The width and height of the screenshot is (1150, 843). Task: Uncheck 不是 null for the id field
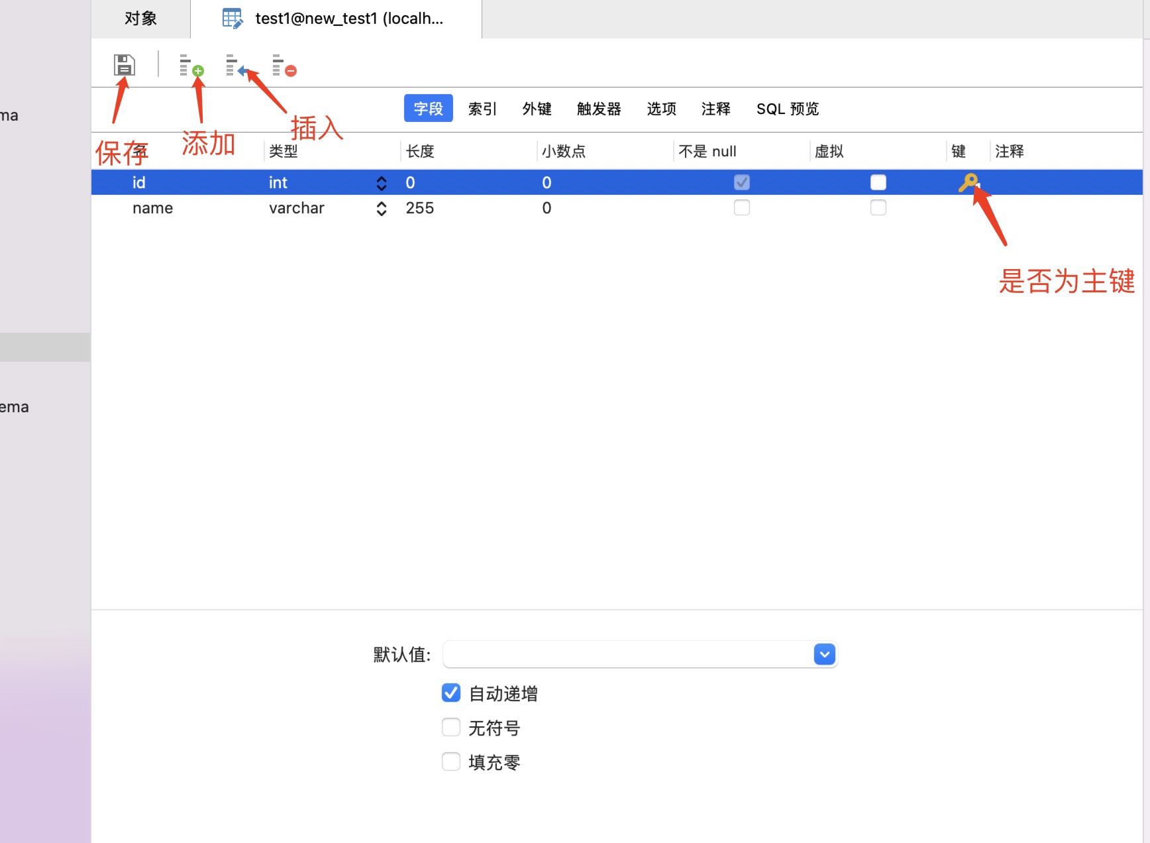741,182
